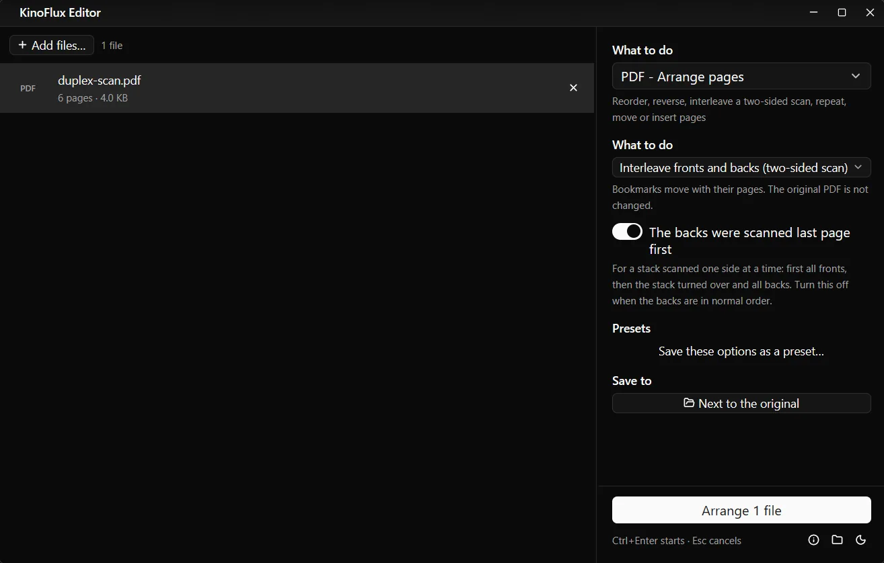Click the PDF file type icon
The width and height of the screenshot is (884, 563).
[28, 89]
